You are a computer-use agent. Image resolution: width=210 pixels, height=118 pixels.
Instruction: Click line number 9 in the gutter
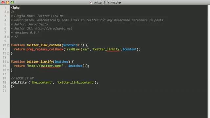click(5, 41)
